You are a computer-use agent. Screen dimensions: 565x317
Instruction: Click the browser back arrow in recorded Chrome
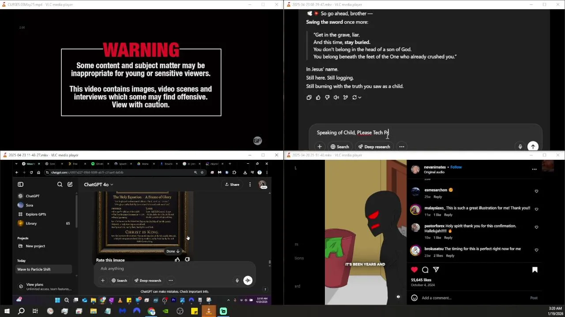pos(17,173)
